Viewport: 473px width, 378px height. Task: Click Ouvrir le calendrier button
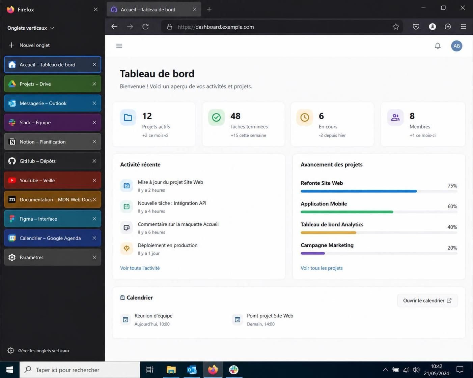[427, 301]
